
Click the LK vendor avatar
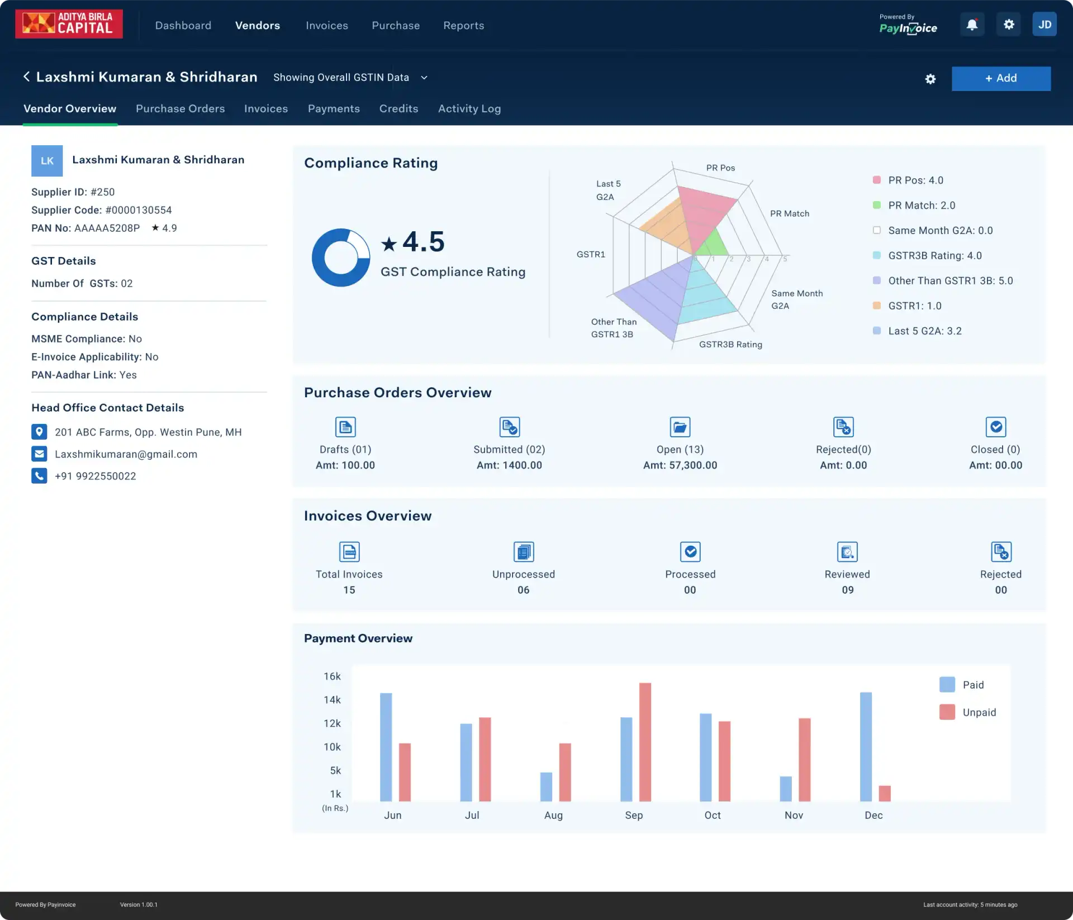click(47, 161)
